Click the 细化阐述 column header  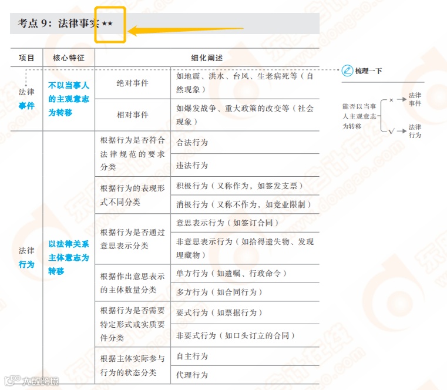click(x=207, y=58)
